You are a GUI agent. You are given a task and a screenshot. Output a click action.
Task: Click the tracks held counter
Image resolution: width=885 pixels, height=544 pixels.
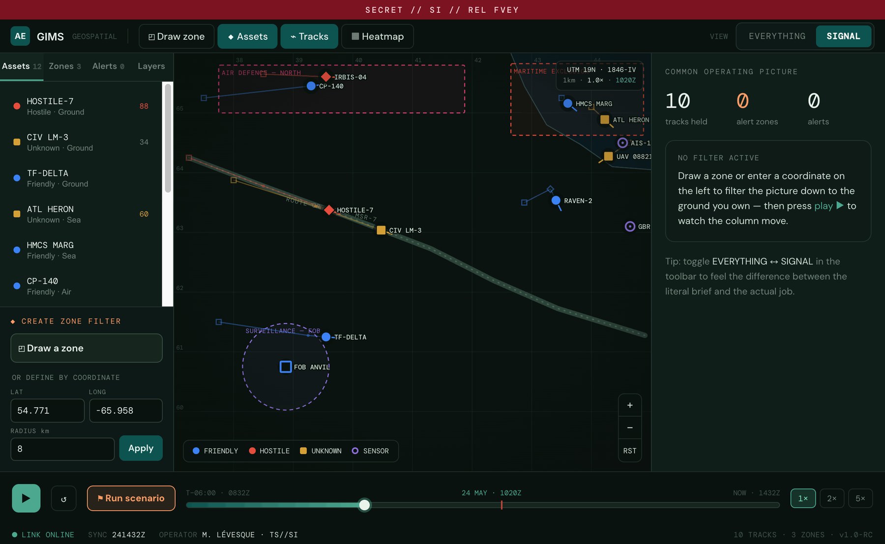(686, 109)
